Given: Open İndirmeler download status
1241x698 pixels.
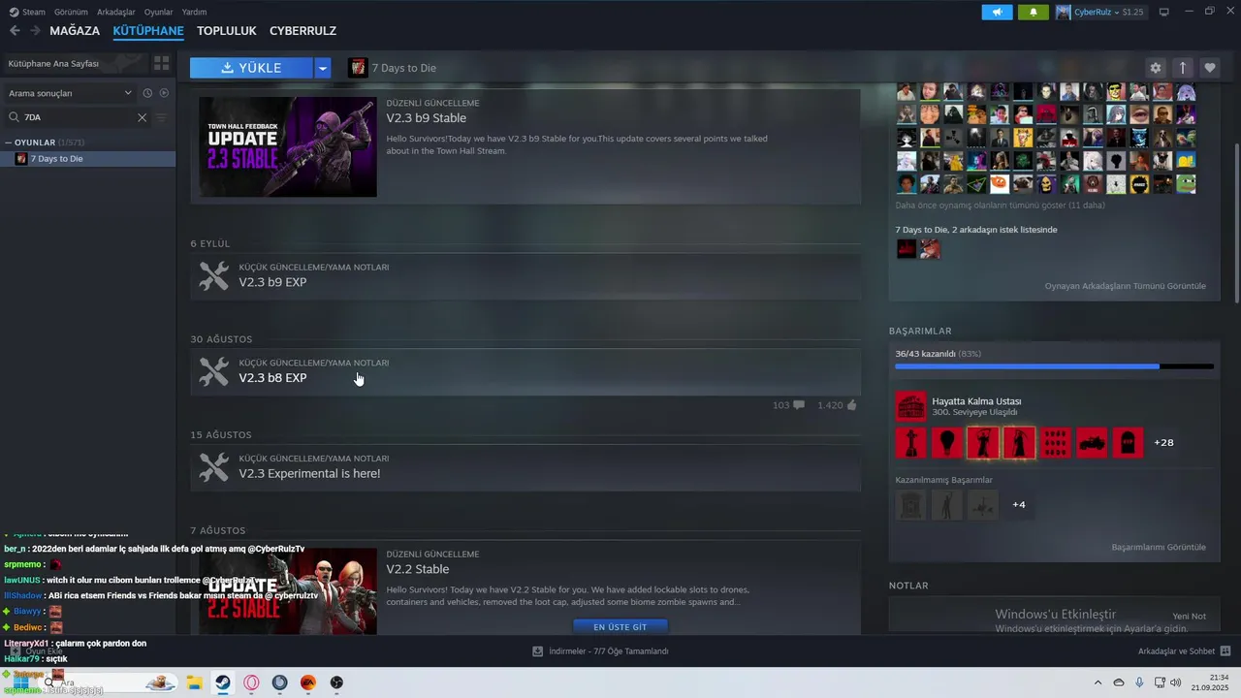Looking at the screenshot, I should click(601, 651).
